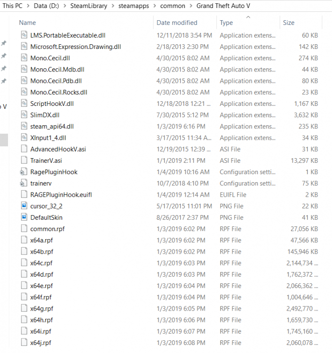
Task: Click the 145,946 KB size of x64b.rpf
Action: 303,252
